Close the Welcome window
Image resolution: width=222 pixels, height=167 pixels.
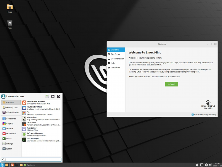tap(215, 44)
